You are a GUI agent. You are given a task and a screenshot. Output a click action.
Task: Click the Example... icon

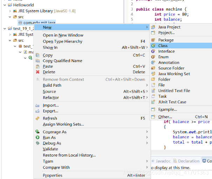(x=153, y=109)
